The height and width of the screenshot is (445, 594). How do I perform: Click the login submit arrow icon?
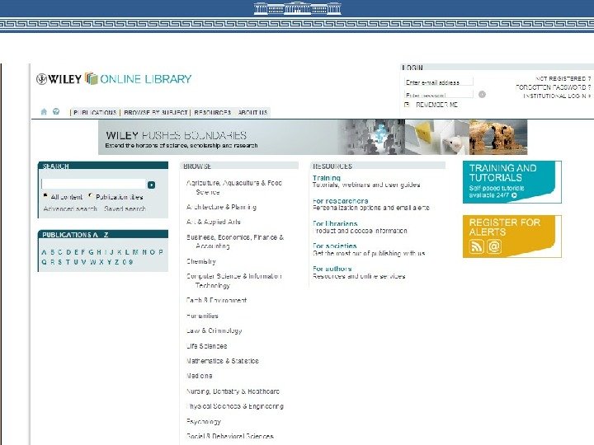[482, 94]
